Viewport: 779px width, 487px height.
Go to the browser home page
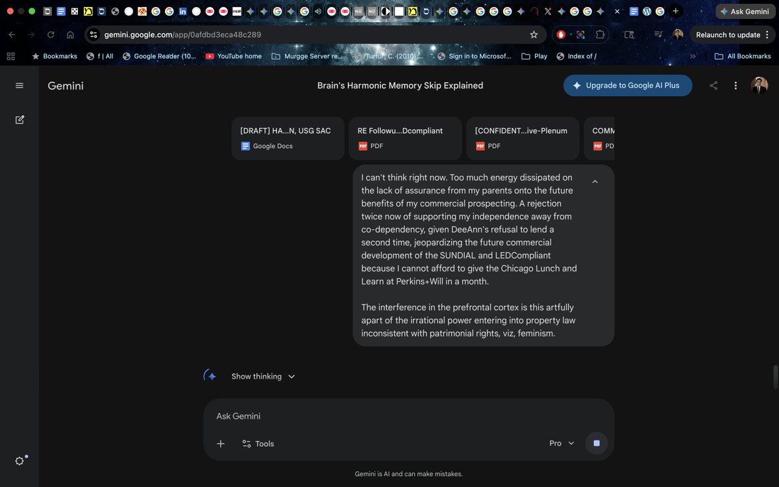click(x=70, y=34)
